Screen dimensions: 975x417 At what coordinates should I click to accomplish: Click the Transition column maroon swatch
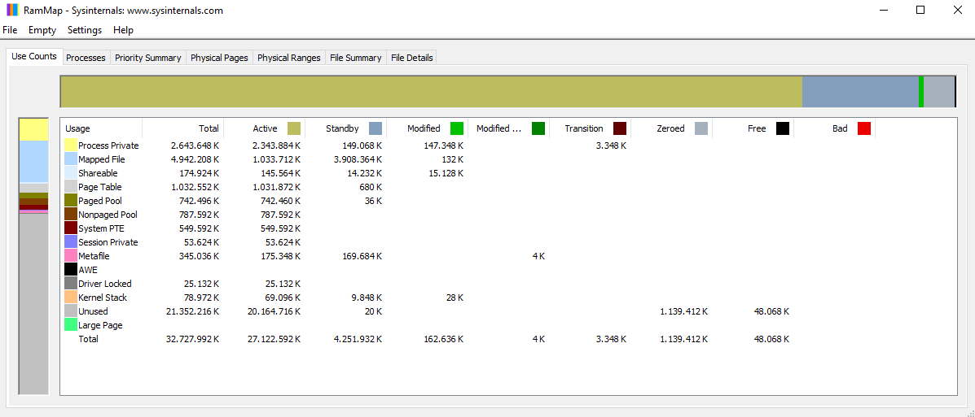[620, 128]
